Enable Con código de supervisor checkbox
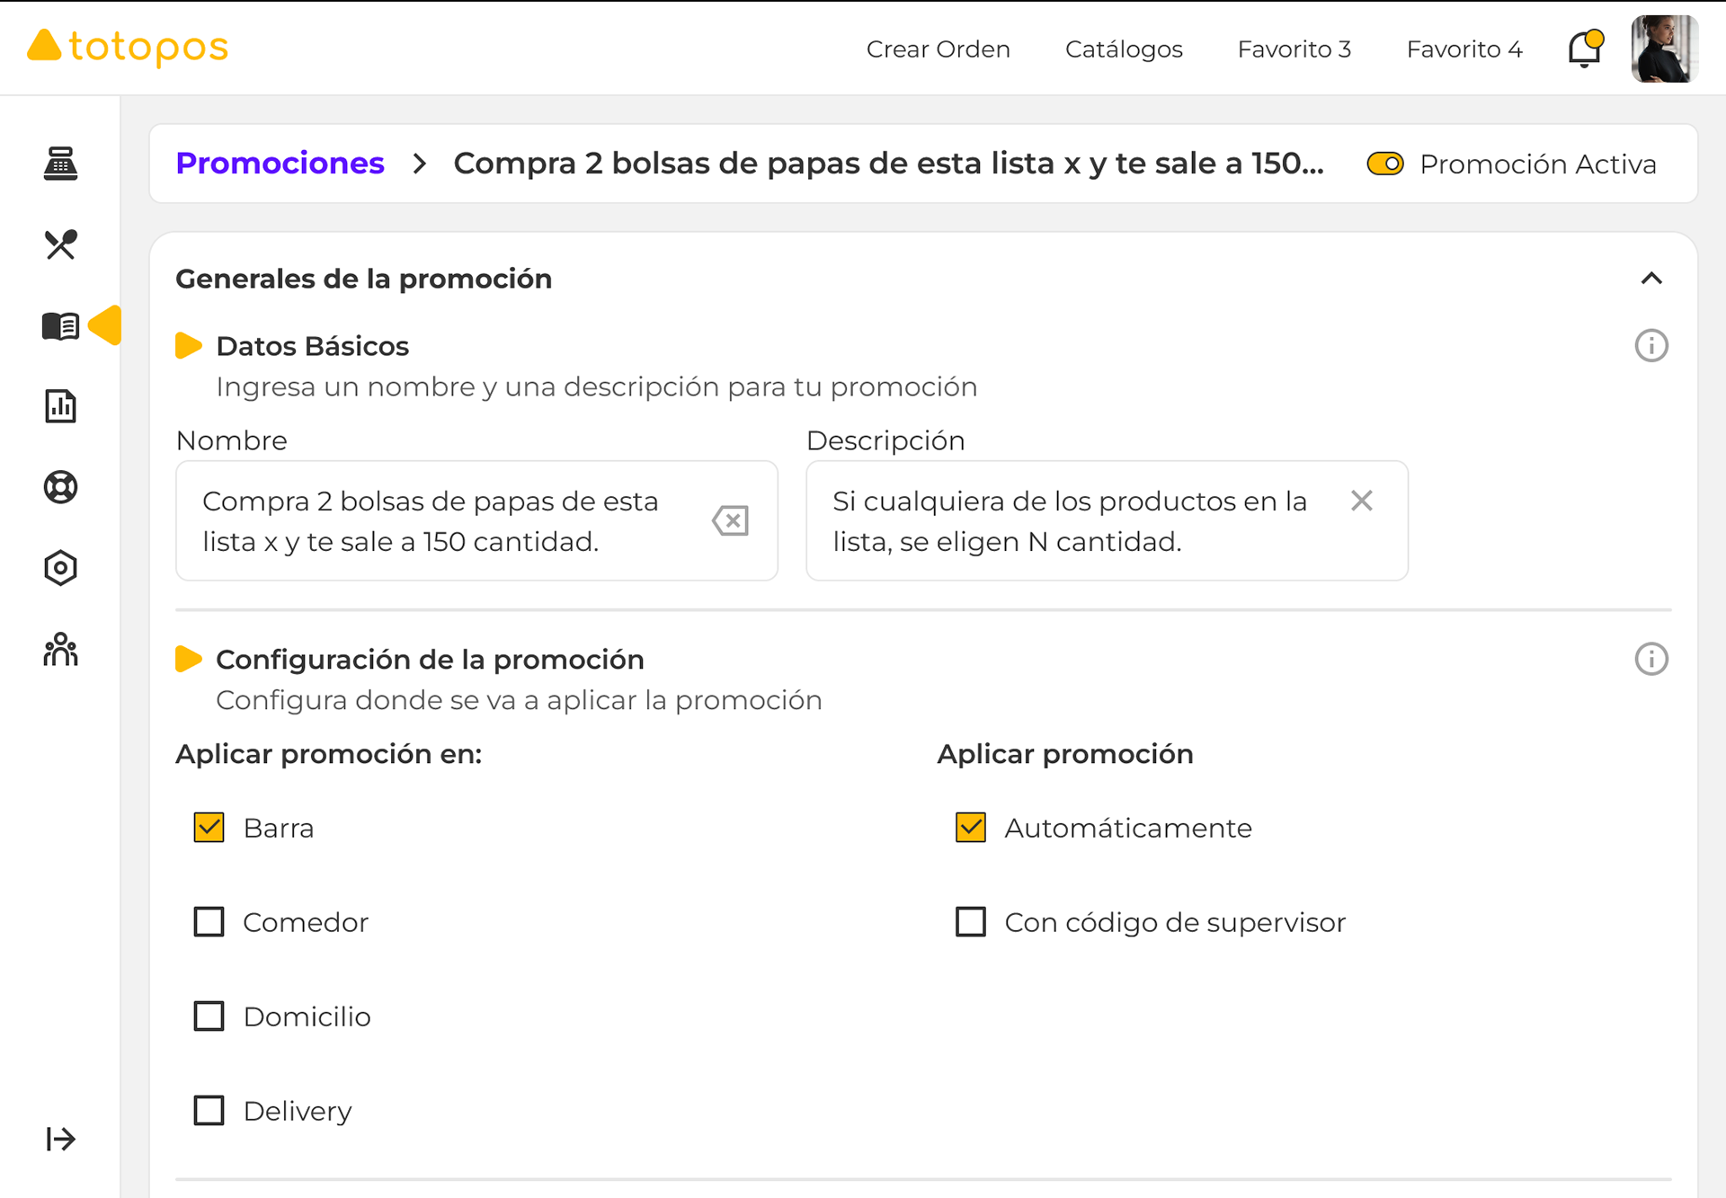The height and width of the screenshot is (1198, 1726). [970, 921]
